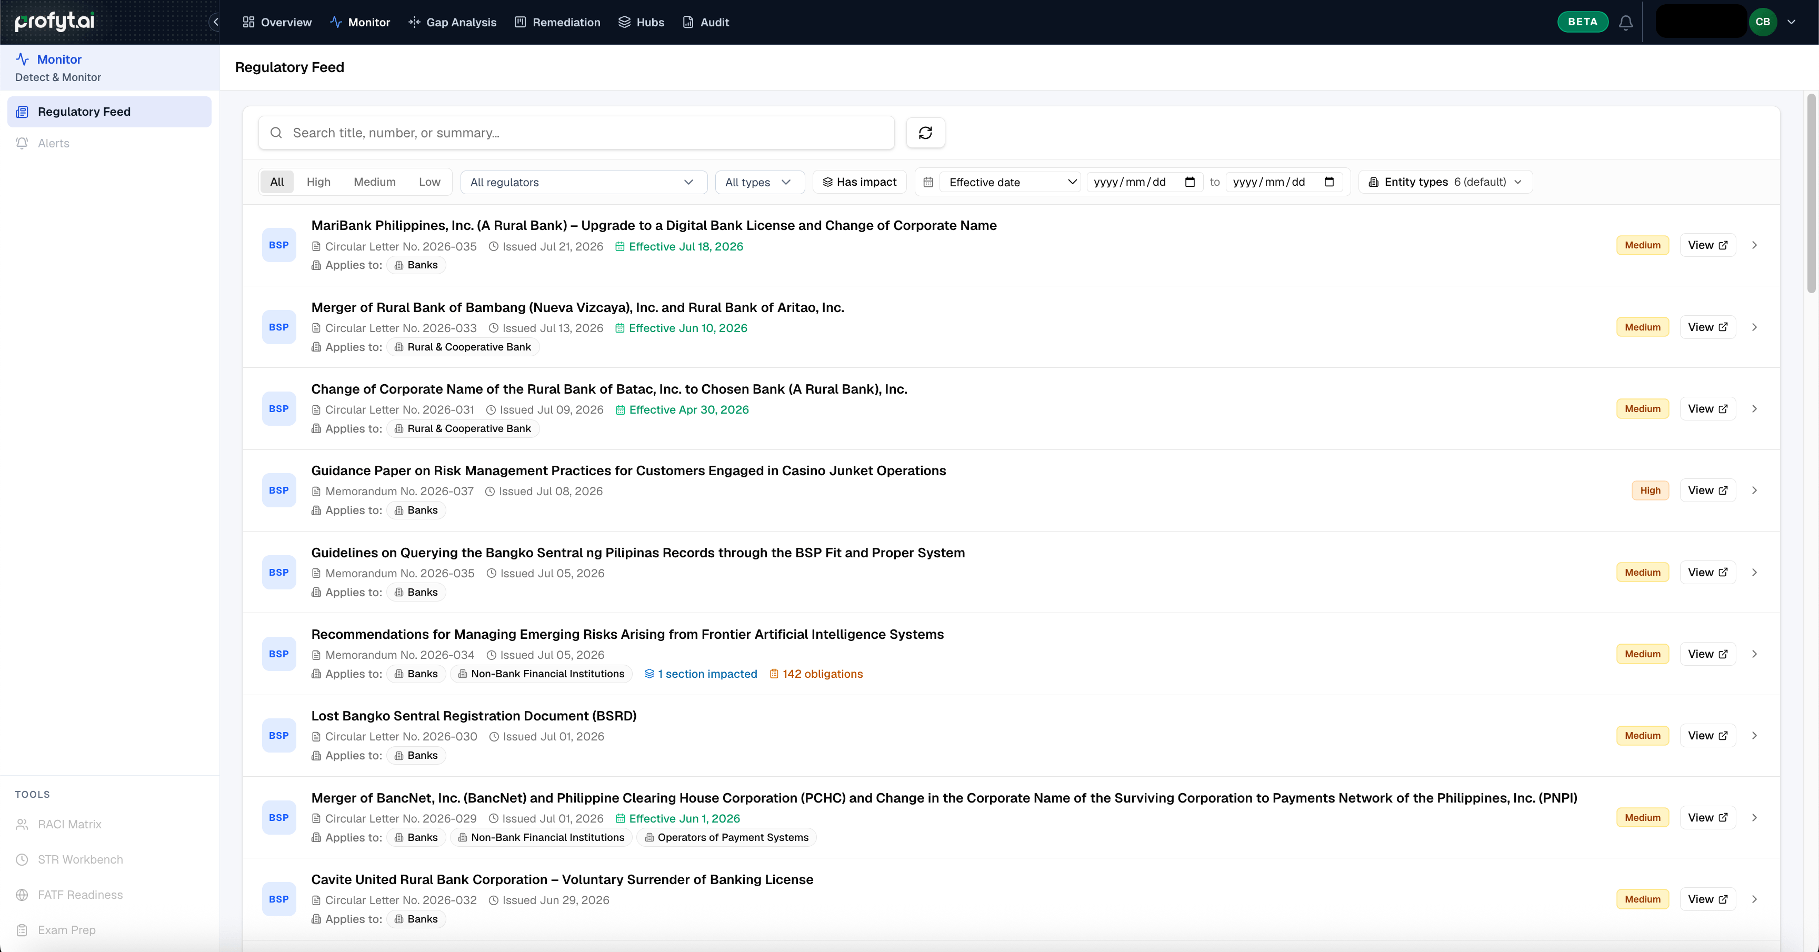1819x952 pixels.
Task: Toggle the Has impact filter
Action: (859, 182)
